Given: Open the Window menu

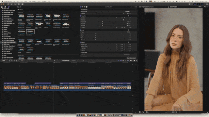Looking at the screenshot, I should [44, 1].
